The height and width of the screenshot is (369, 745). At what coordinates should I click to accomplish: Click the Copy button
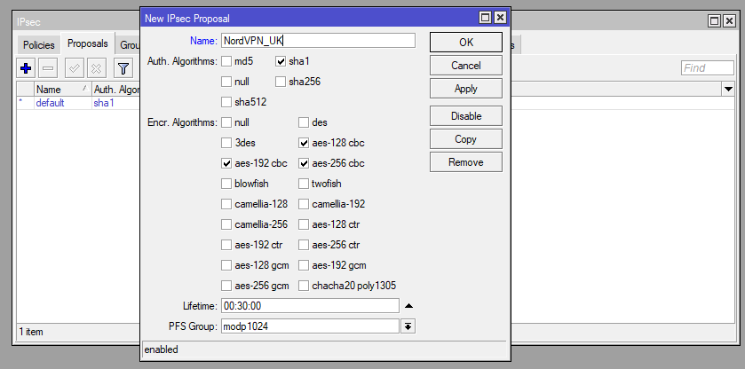[x=466, y=139]
